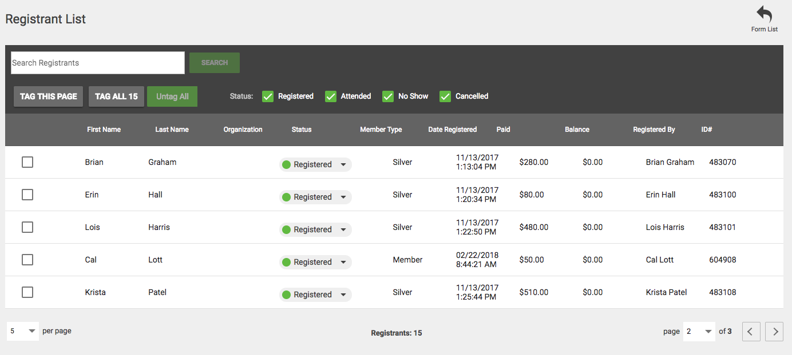Image resolution: width=792 pixels, height=355 pixels.
Task: Go to the next page arrow
Action: [x=774, y=331]
